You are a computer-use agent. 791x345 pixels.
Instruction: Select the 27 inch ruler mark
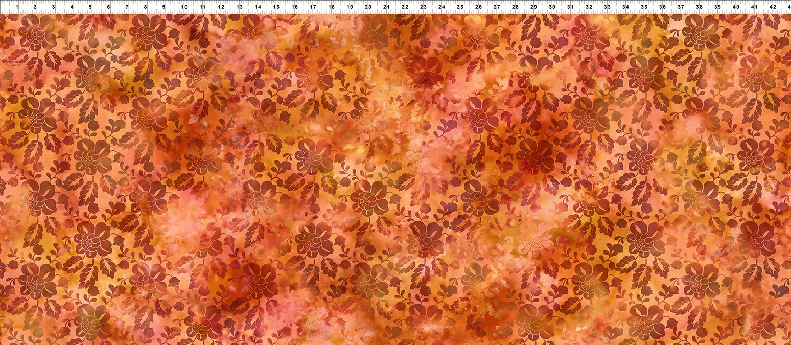[497, 7]
